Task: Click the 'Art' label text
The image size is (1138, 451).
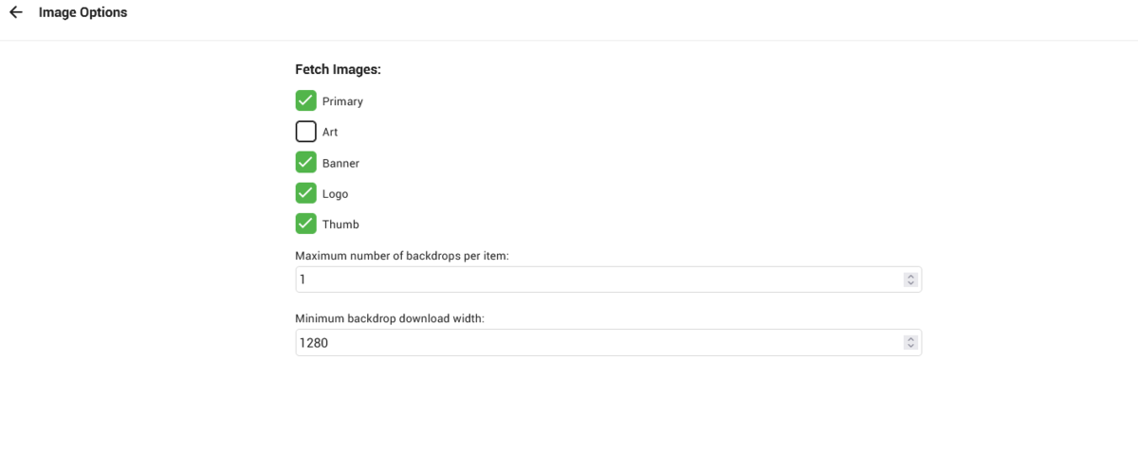Action: pyautogui.click(x=330, y=133)
